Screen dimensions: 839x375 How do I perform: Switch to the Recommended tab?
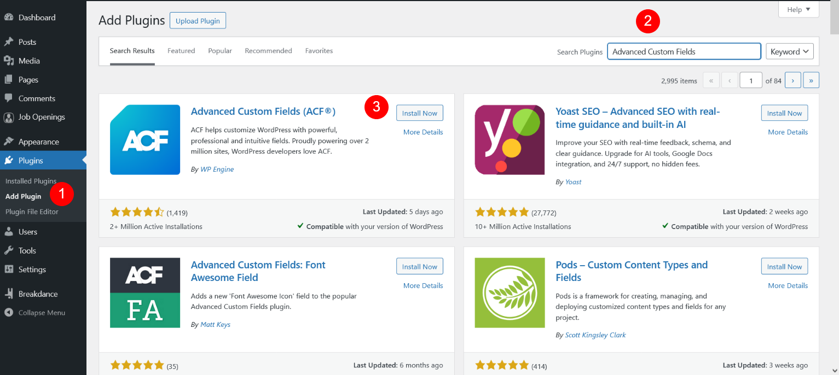268,51
